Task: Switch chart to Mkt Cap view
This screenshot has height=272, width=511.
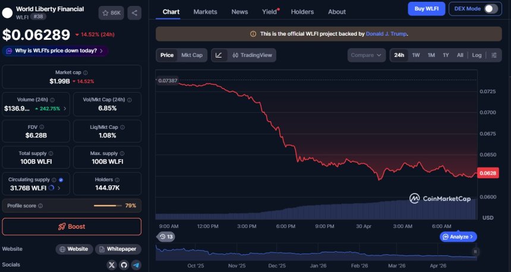Action: pyautogui.click(x=191, y=55)
